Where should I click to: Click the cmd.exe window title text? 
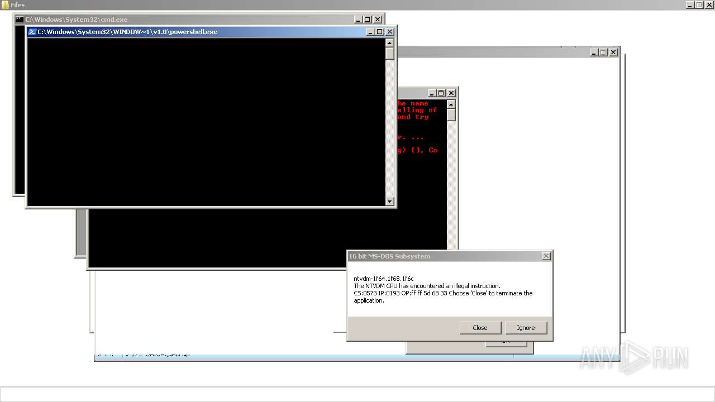77,20
